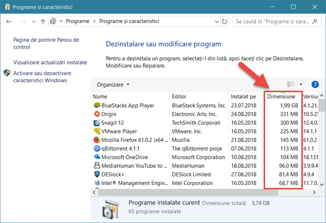Image resolution: width=326 pixels, height=223 pixels.
Task: Expand the address bar history dropdown
Action: [x=217, y=22]
